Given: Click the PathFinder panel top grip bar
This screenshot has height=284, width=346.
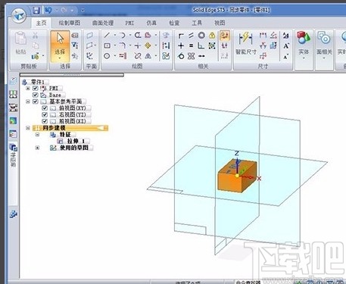Looking at the screenshot, I should point(72,75).
